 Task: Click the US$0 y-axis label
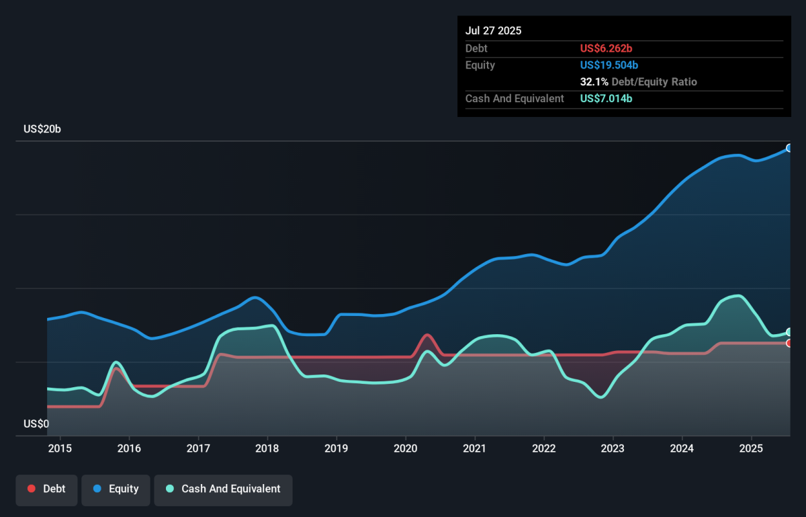point(36,424)
